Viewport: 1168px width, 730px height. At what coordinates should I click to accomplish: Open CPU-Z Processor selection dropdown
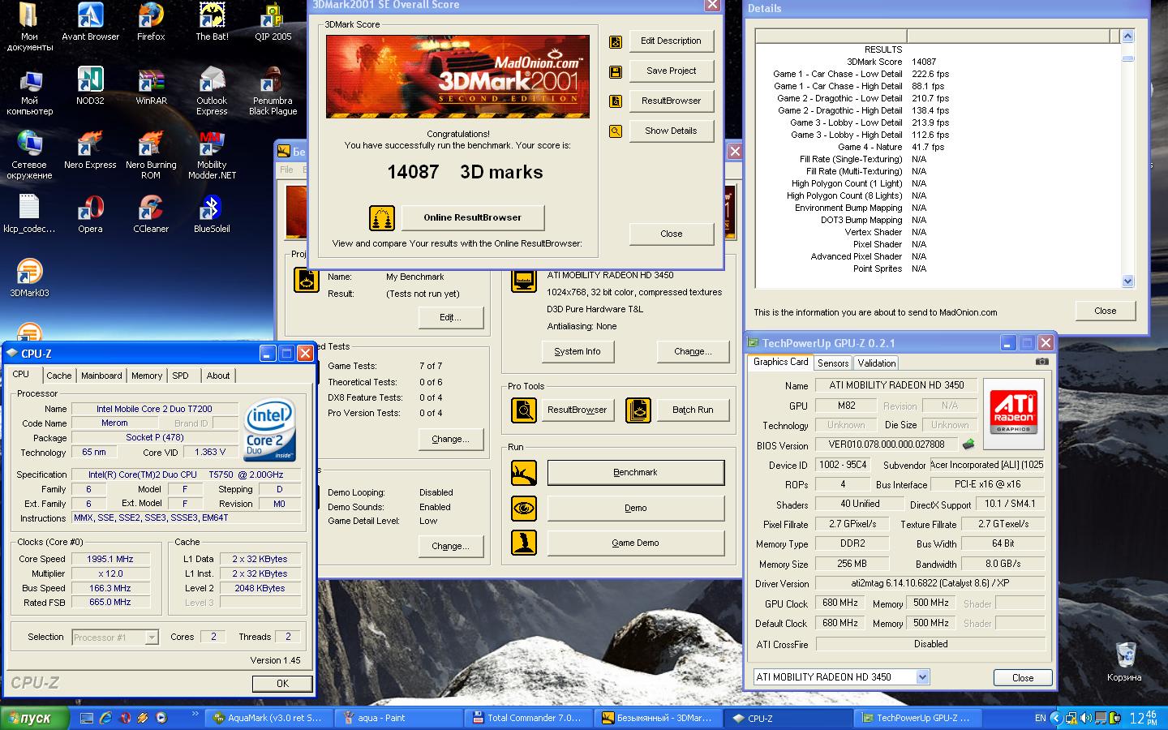[152, 638]
